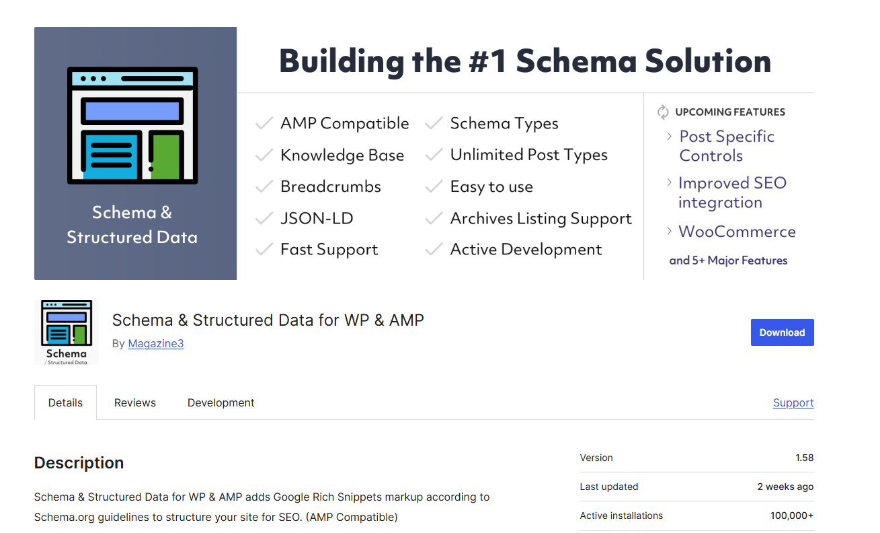880x533 pixels.
Task: Switch to the Reviews tab
Action: pyautogui.click(x=134, y=402)
